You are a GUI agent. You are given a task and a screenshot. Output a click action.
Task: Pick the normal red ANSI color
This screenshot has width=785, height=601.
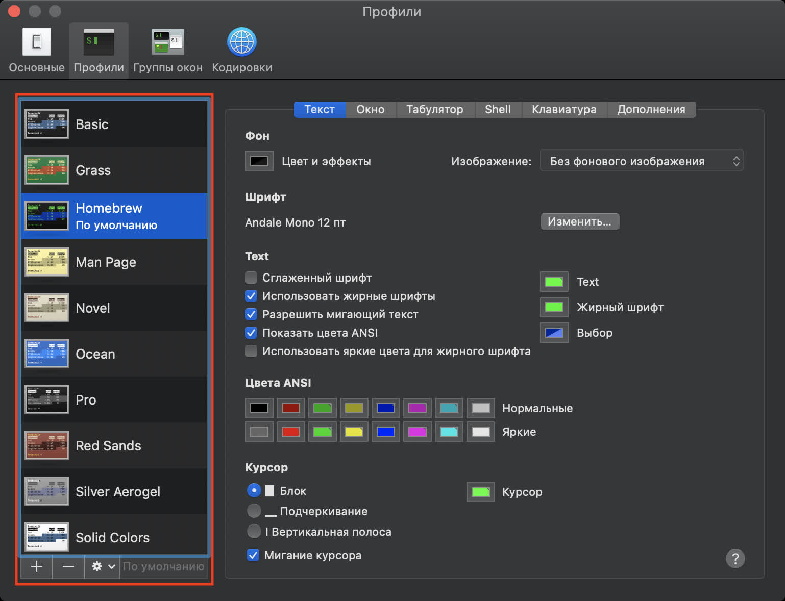click(291, 408)
